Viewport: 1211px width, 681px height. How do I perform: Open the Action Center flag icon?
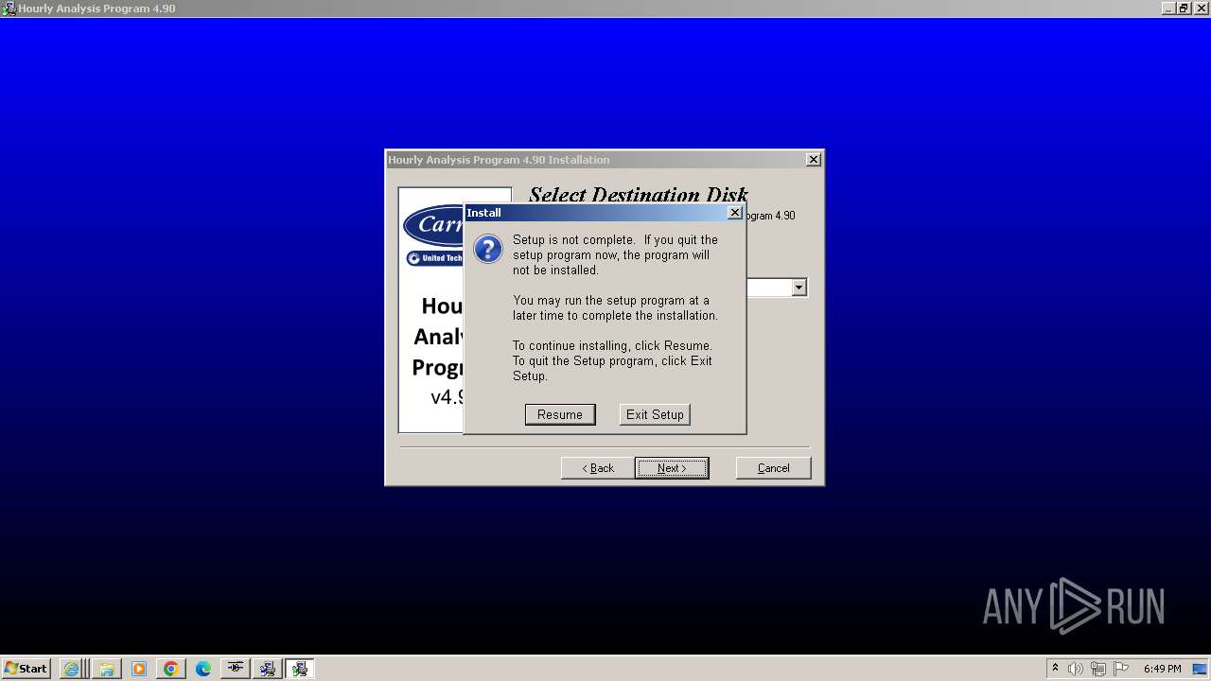[x=1121, y=669]
